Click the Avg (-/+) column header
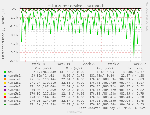 105,68
